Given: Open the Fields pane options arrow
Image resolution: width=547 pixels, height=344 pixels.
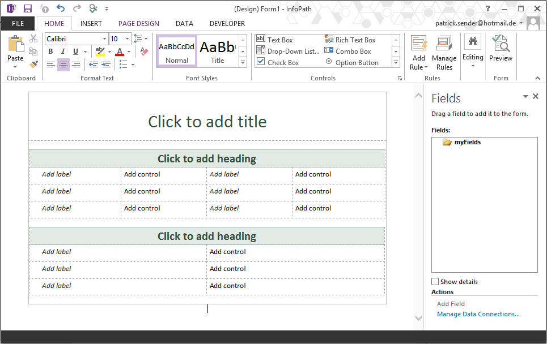Looking at the screenshot, I should 525,96.
